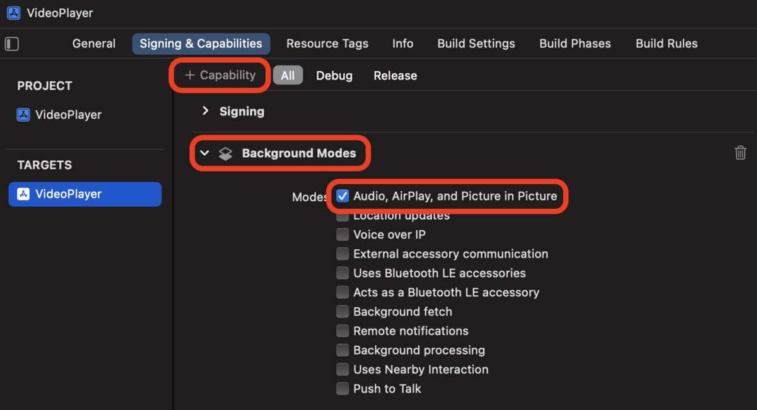Delete Background Modes capability with trash icon
Viewport: 757px width, 410px height.
[x=741, y=153]
